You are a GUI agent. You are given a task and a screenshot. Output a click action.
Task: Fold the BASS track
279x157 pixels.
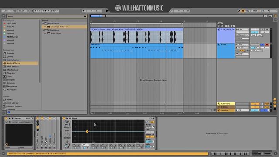click(x=219, y=44)
